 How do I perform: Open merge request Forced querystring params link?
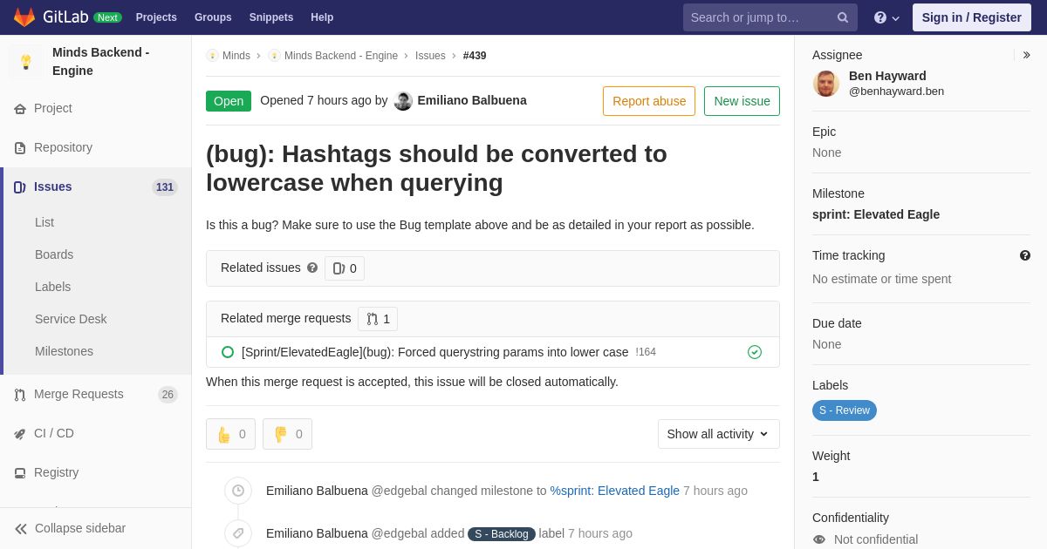[x=435, y=352]
